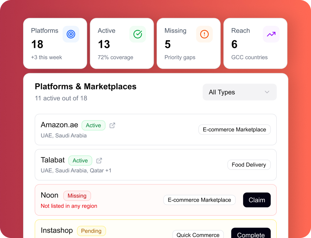Complete the Instashop listing
This screenshot has height=238, width=311.
coord(251,235)
